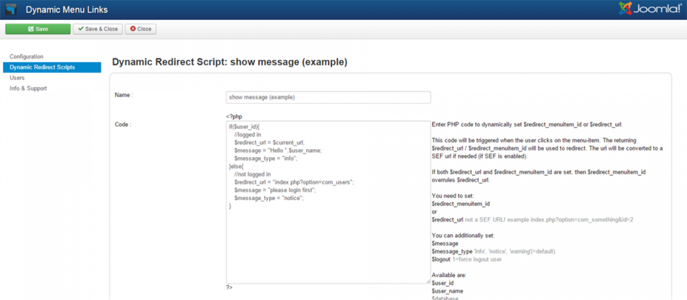Click the help text 'Available are:'
687x300 pixels.
(449, 275)
